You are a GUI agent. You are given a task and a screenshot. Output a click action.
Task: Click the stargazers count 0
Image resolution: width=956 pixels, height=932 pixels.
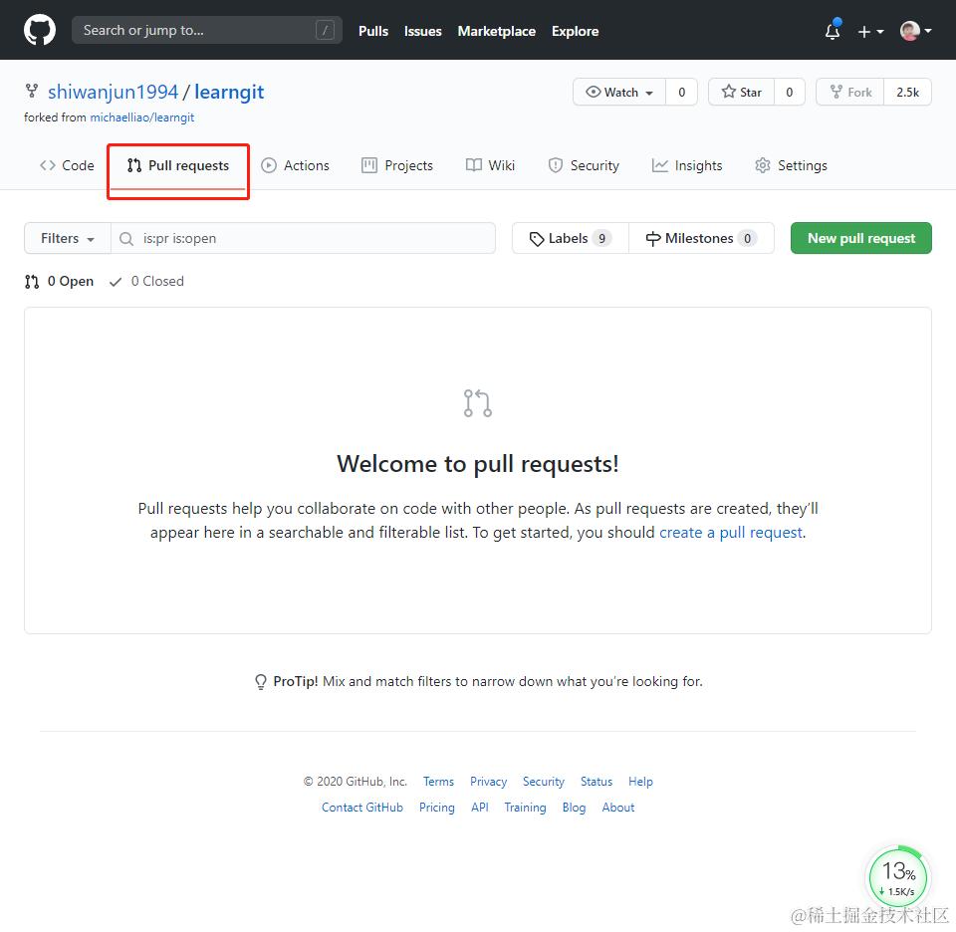coord(790,92)
